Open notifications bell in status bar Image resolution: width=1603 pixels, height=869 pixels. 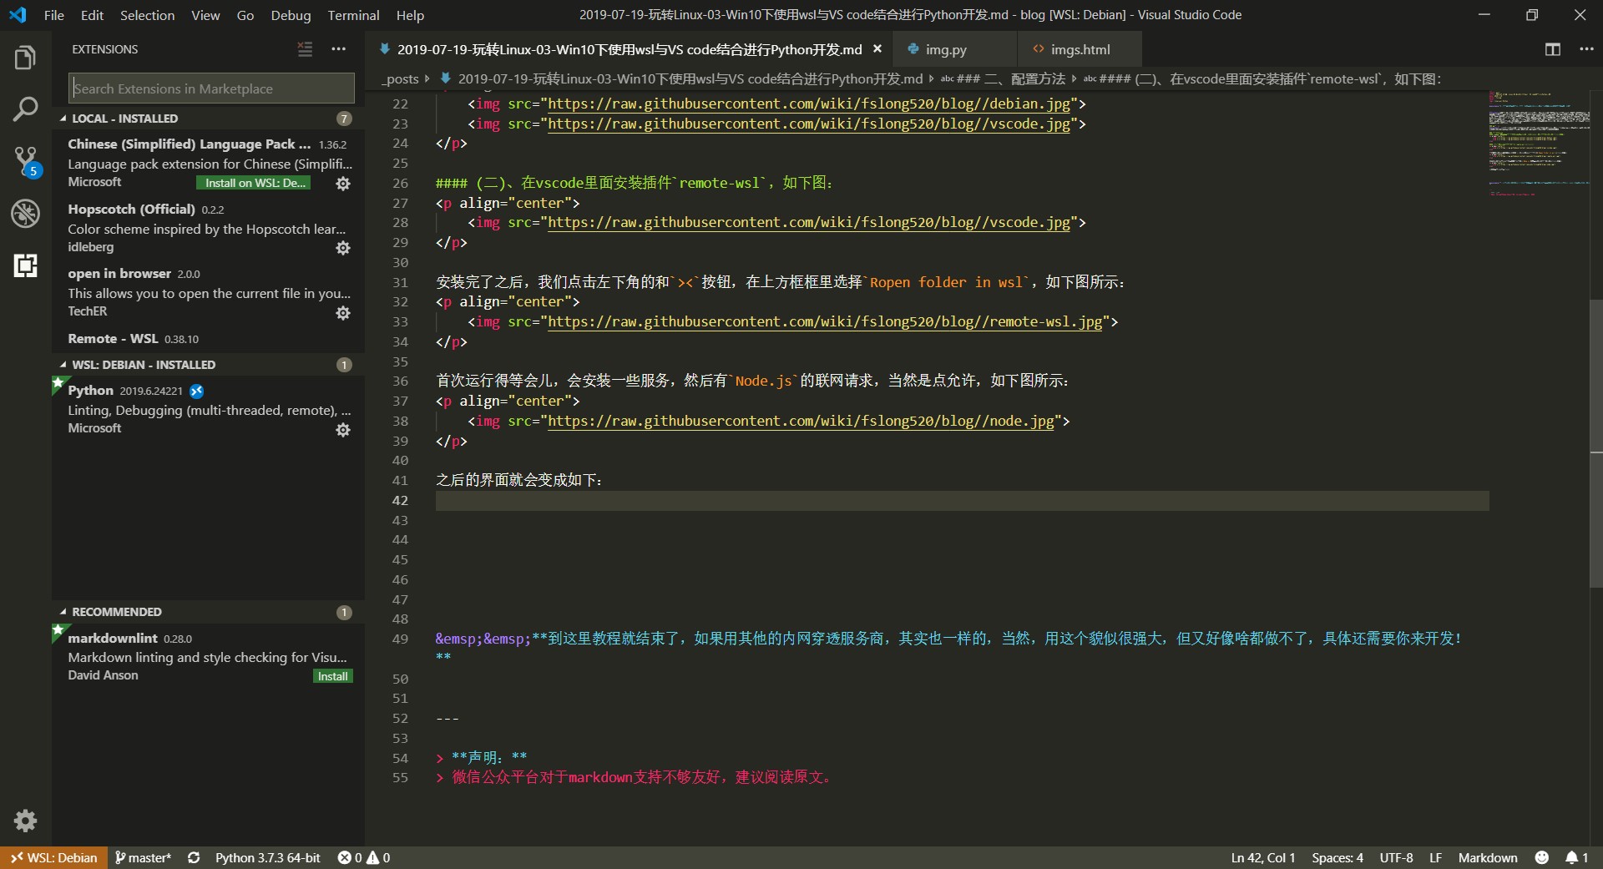(1577, 857)
